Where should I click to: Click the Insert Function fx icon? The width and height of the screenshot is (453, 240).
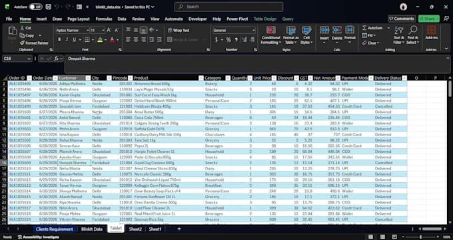pos(57,59)
